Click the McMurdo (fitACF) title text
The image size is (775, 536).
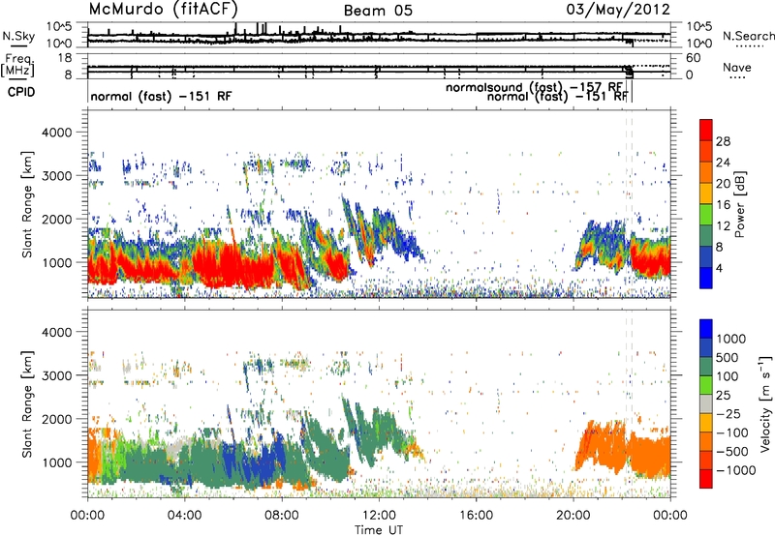click(163, 9)
